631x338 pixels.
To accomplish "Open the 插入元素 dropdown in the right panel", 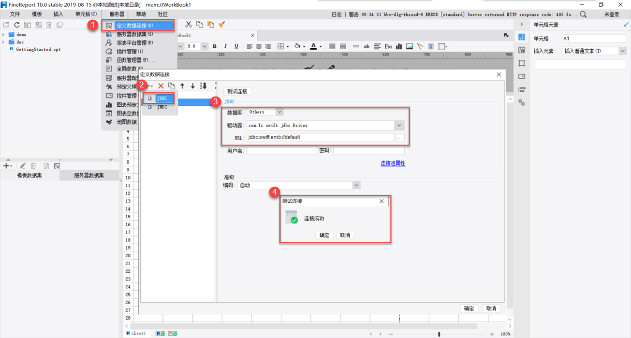I will (623, 51).
